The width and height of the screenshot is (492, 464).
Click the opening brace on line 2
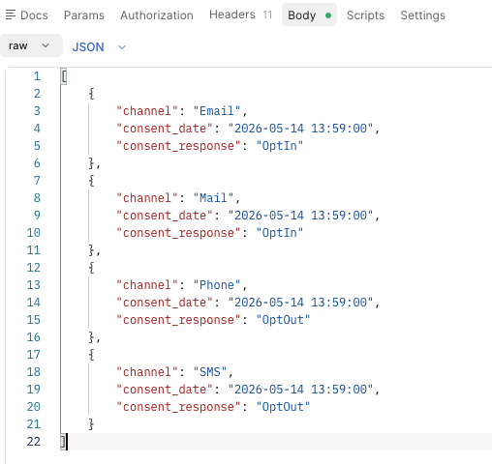pos(91,94)
